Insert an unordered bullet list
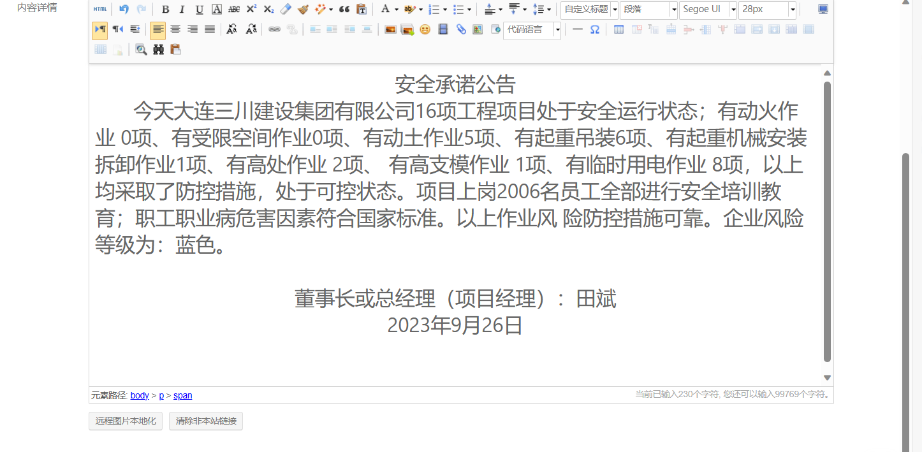 pos(458,10)
